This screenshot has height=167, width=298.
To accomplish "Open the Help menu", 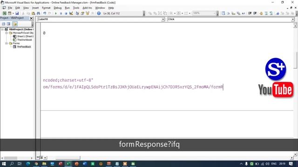I will [111, 8].
